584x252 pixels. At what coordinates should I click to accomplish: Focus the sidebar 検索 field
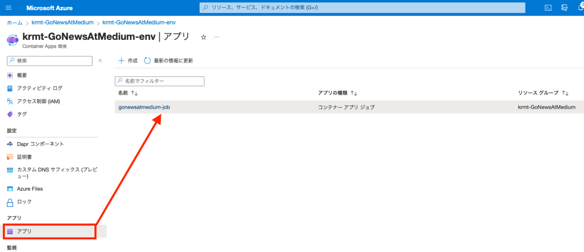pos(49,61)
